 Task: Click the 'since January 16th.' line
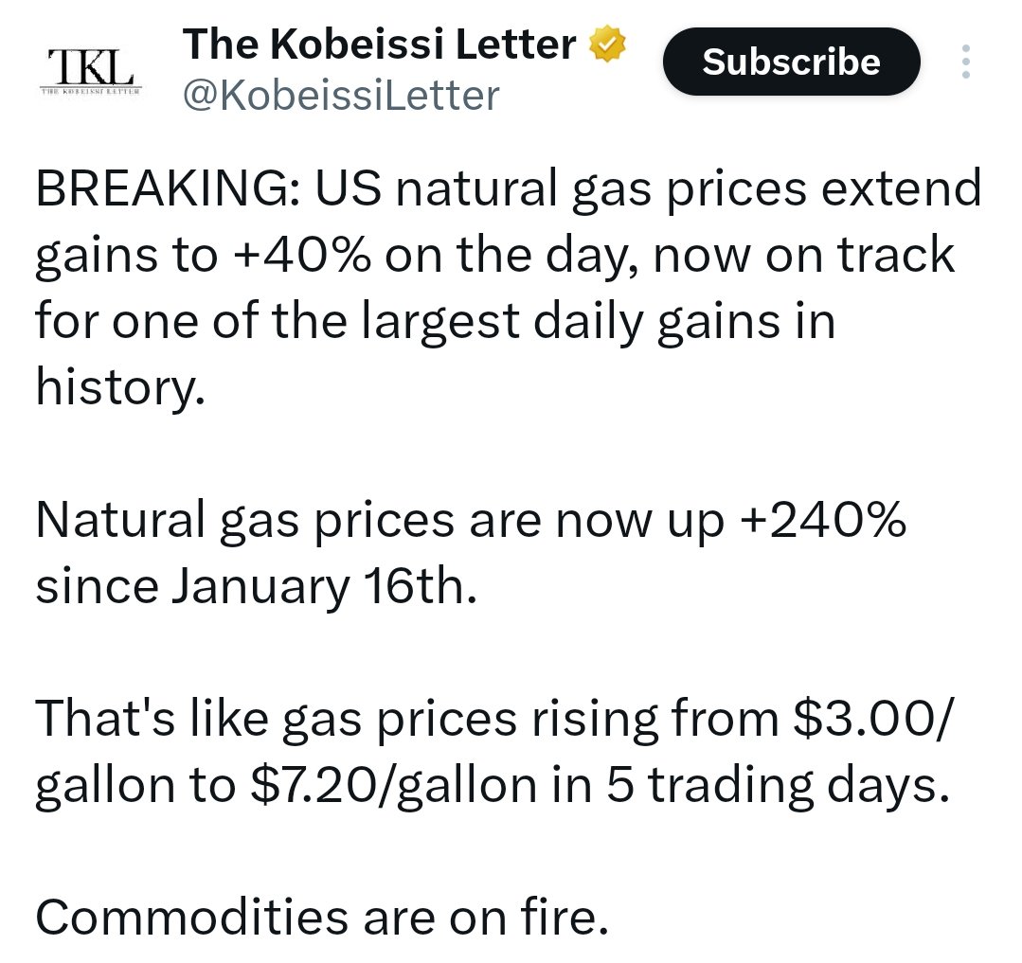252,587
